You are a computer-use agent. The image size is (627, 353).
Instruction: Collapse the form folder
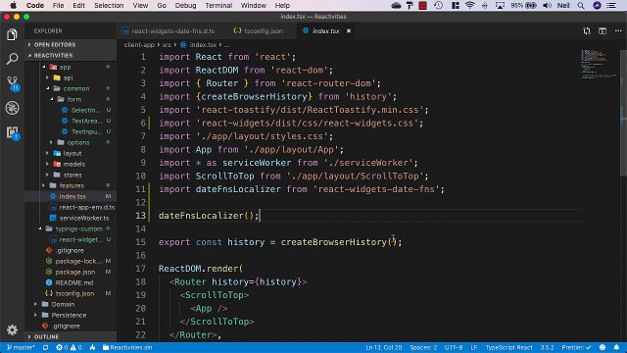[71, 99]
